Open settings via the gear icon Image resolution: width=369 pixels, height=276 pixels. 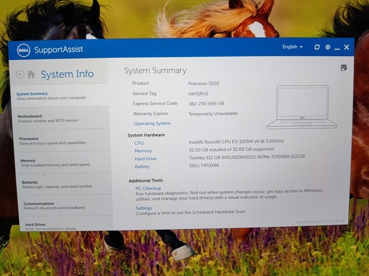click(x=327, y=47)
